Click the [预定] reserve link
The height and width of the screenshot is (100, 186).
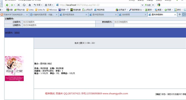pyautogui.click(x=158, y=94)
